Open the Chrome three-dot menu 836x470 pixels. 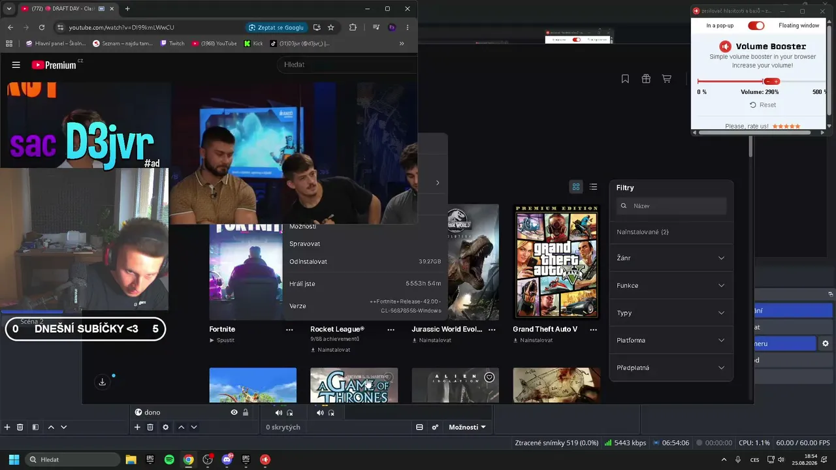tap(408, 27)
